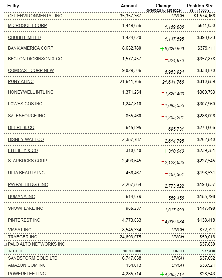Select the $28,543 position size
Screen dimensions: 222x278
tap(207, 274)
